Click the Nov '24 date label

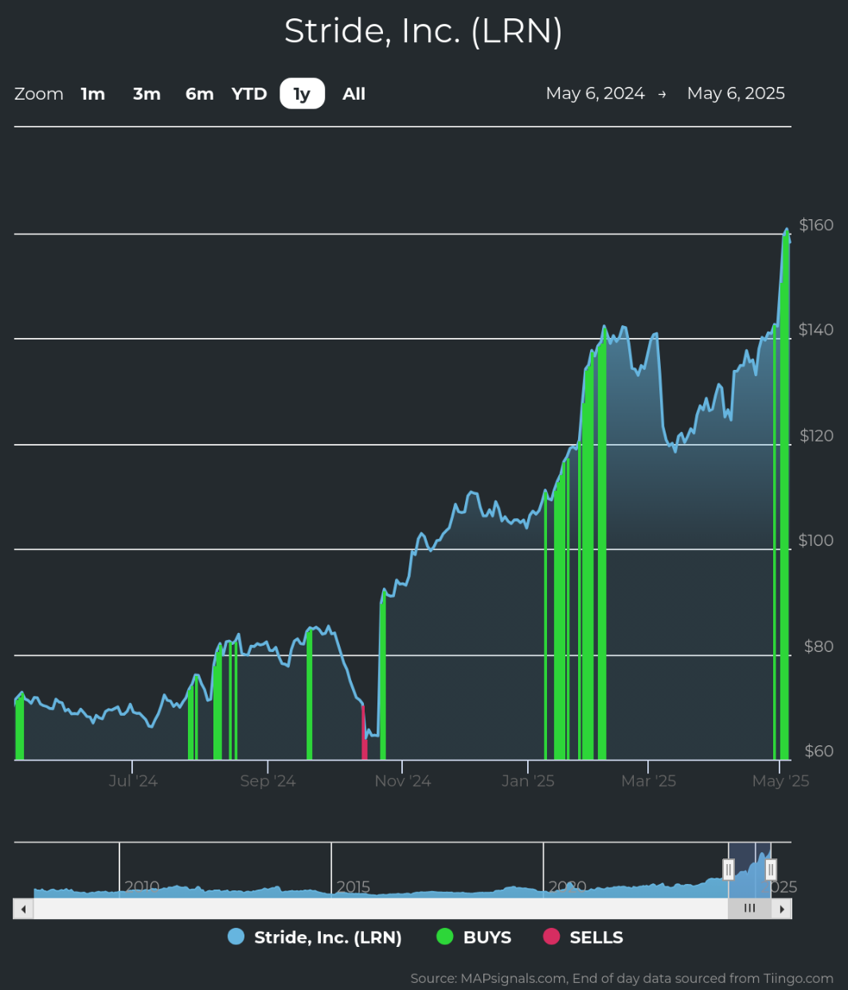tap(402, 781)
